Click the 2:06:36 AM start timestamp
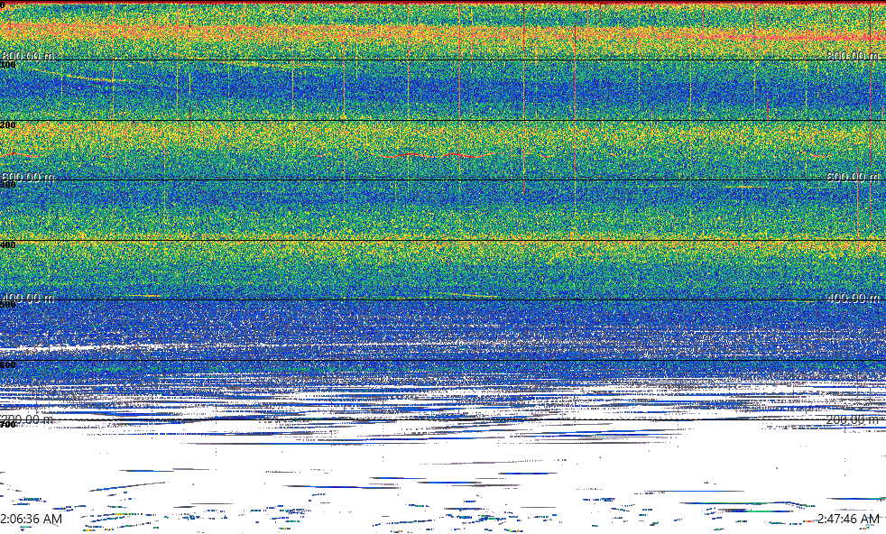 [31, 519]
